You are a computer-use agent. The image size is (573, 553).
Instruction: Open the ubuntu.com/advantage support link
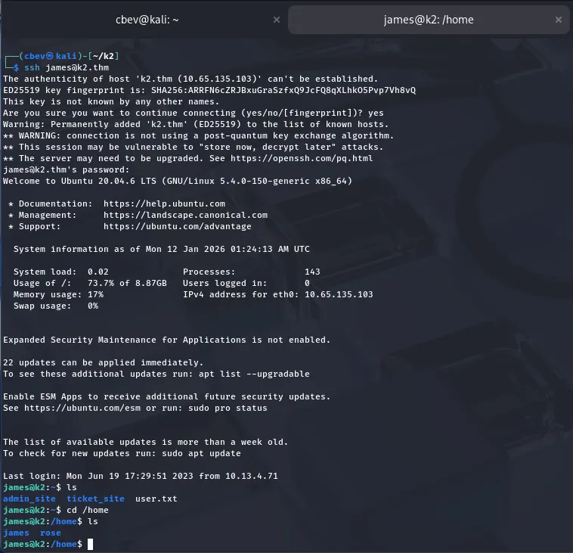[177, 226]
